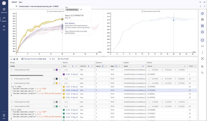The width and height of the screenshot is (207, 121).
Task: Open curve smoothing control in right panel
Action: (x=202, y=46)
